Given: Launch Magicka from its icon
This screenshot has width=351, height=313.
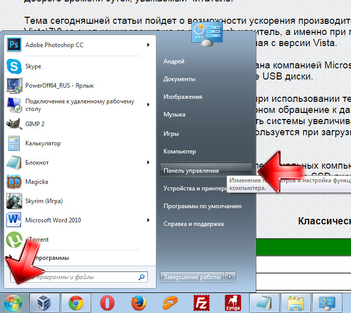Looking at the screenshot, I should [x=14, y=182].
